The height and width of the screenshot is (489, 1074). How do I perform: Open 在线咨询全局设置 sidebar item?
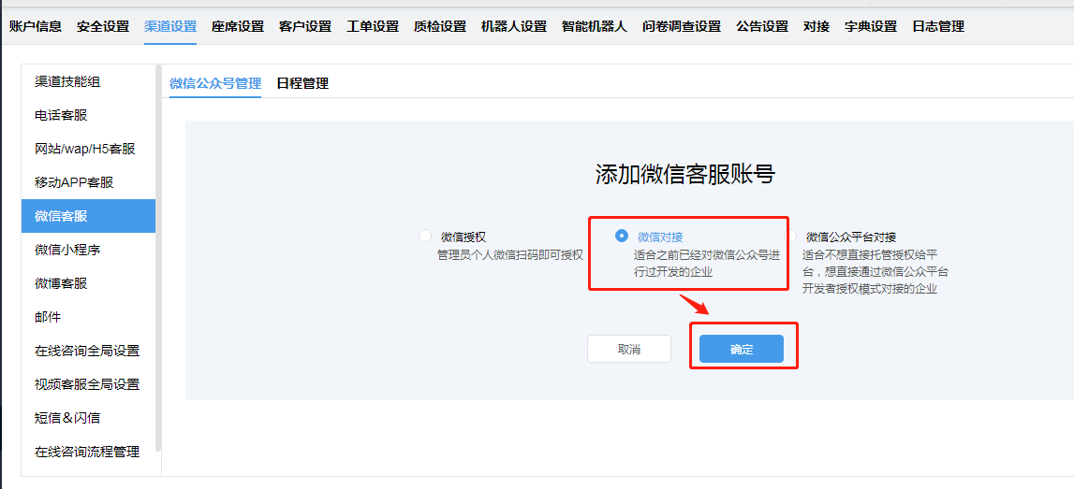tap(88, 351)
